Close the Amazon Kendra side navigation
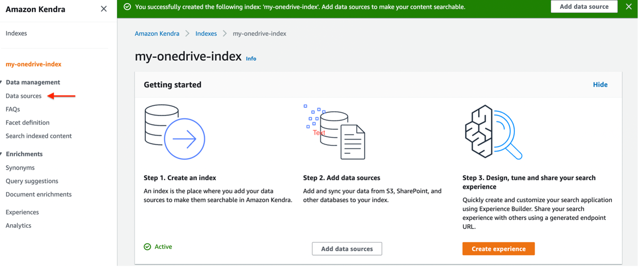This screenshot has height=267, width=640. (104, 9)
